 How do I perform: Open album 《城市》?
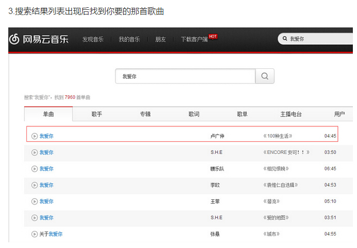tap(272, 234)
